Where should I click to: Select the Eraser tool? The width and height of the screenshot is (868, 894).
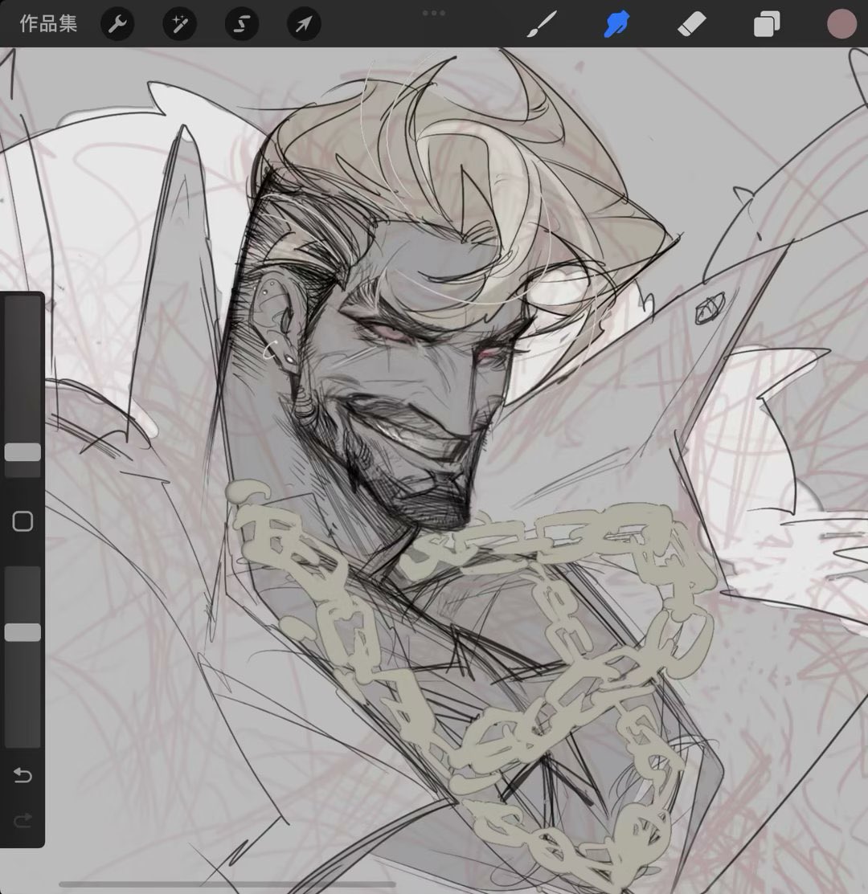tap(691, 25)
